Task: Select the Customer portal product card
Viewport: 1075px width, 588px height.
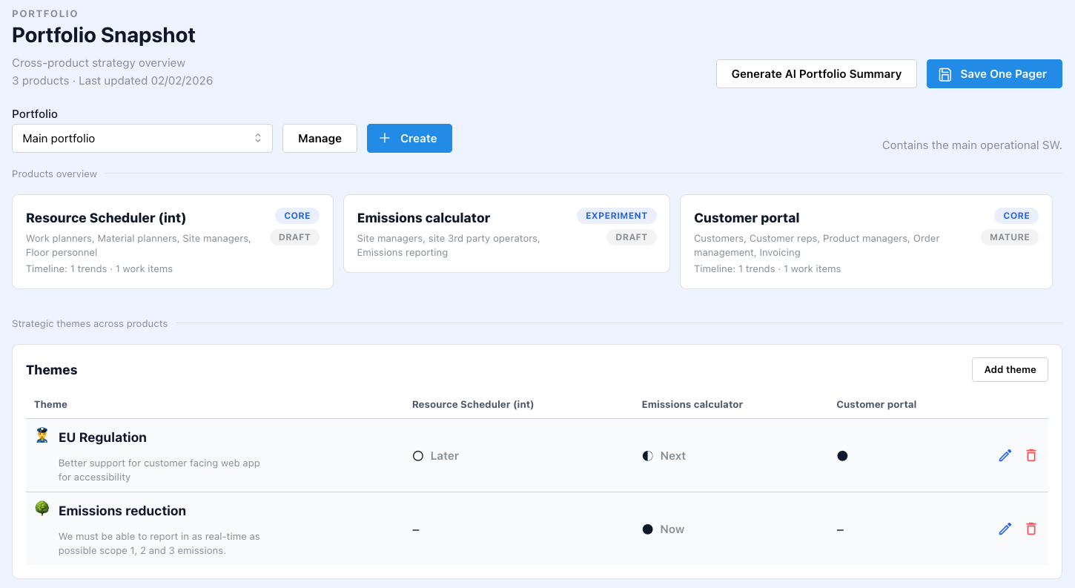Action: 865,241
